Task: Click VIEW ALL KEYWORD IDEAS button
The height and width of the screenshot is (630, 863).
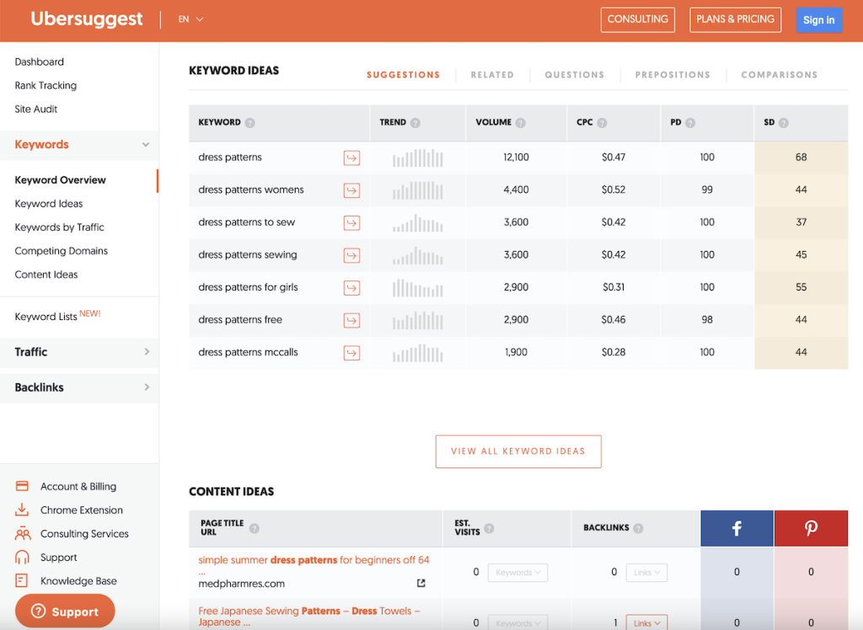Action: point(518,451)
